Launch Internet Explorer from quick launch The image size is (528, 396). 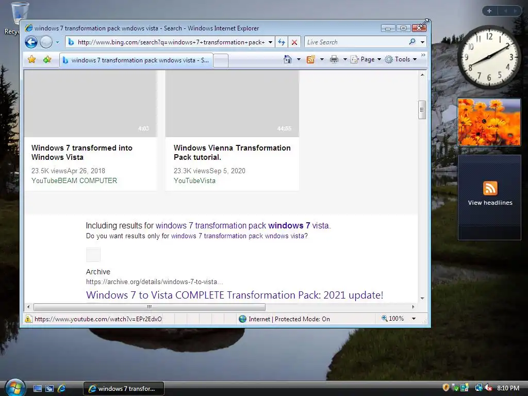(62, 389)
